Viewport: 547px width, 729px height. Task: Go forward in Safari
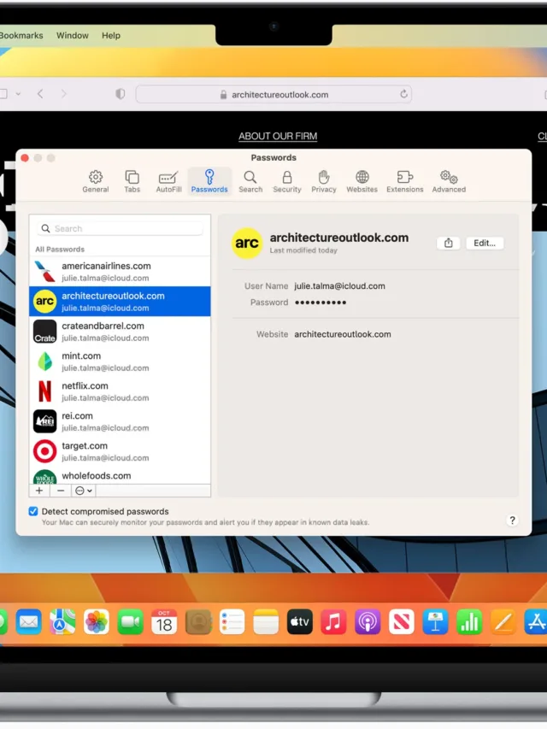[x=64, y=94]
